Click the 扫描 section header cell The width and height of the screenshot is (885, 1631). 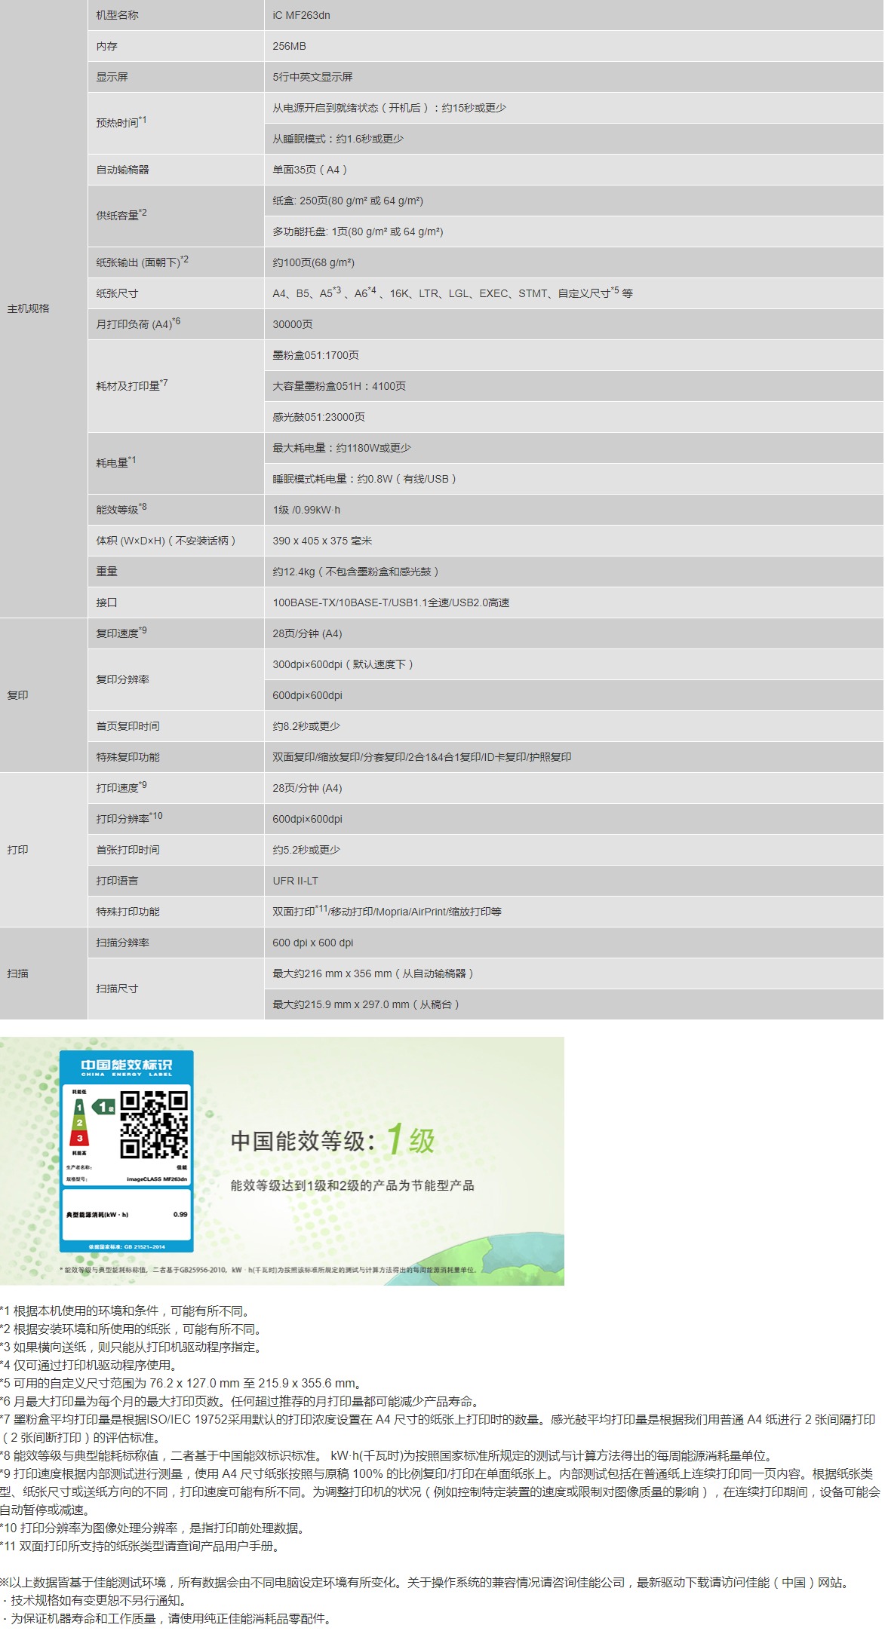[18, 973]
